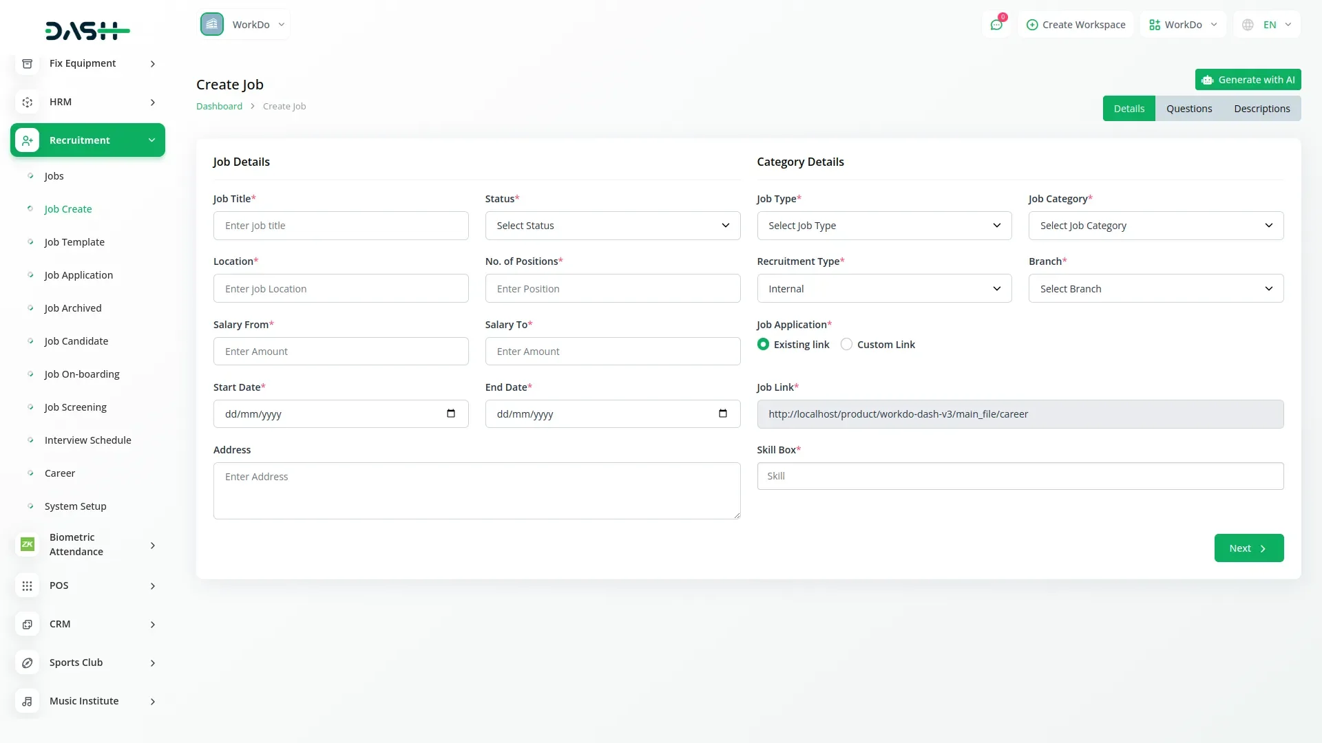Image resolution: width=1322 pixels, height=743 pixels.
Task: Click the HRM sidebar icon
Action: pos(27,102)
